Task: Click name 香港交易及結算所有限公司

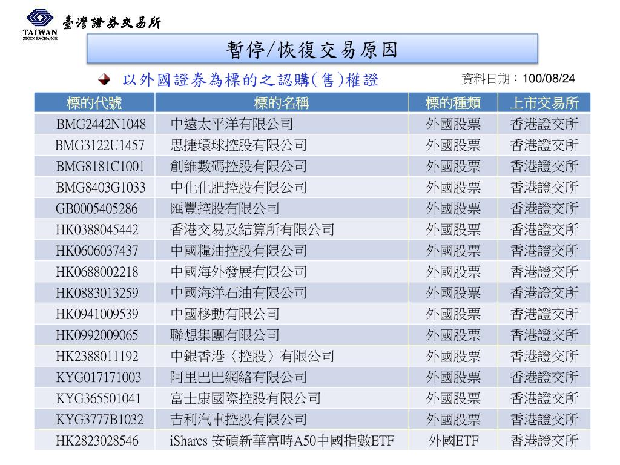Action: coord(252,229)
